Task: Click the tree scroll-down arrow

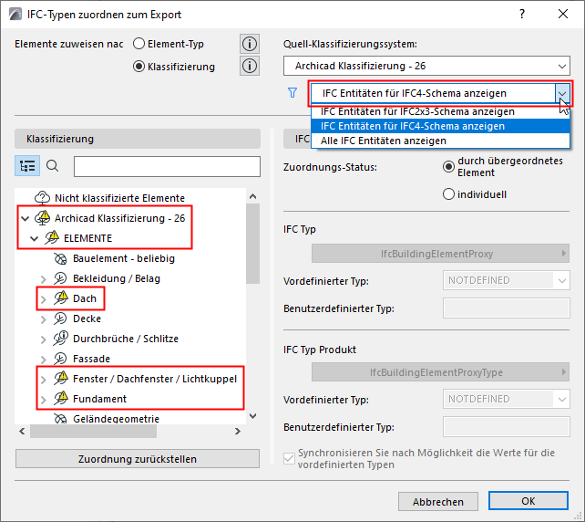Action: pyautogui.click(x=252, y=416)
